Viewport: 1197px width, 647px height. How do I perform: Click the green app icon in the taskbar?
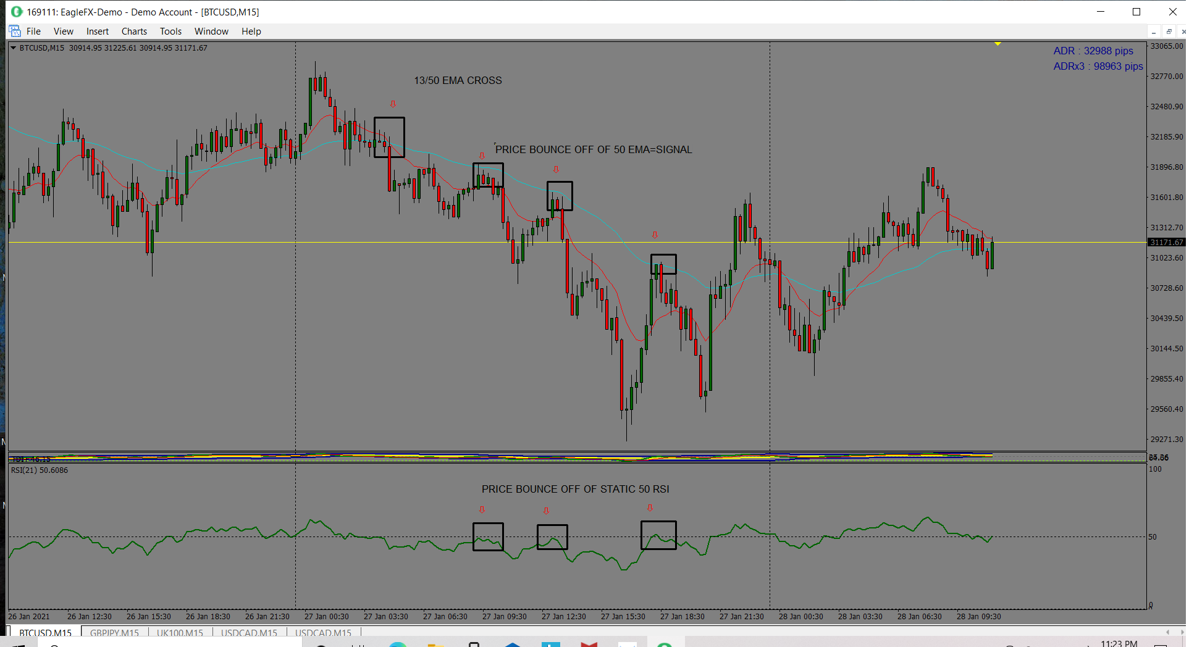point(665,645)
